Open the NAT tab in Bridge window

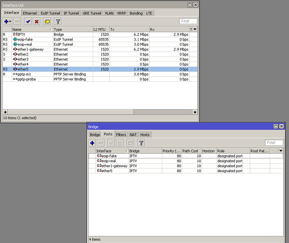[133, 134]
